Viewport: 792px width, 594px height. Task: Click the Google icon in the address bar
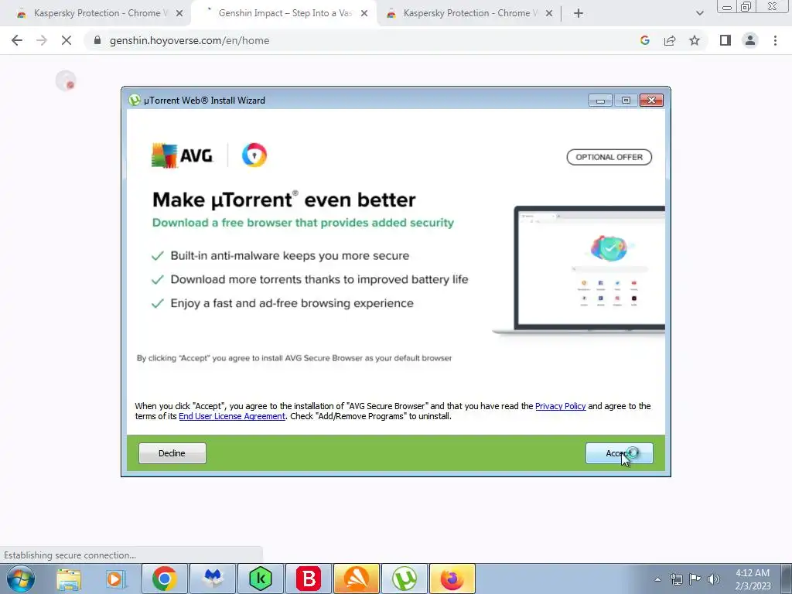point(645,40)
